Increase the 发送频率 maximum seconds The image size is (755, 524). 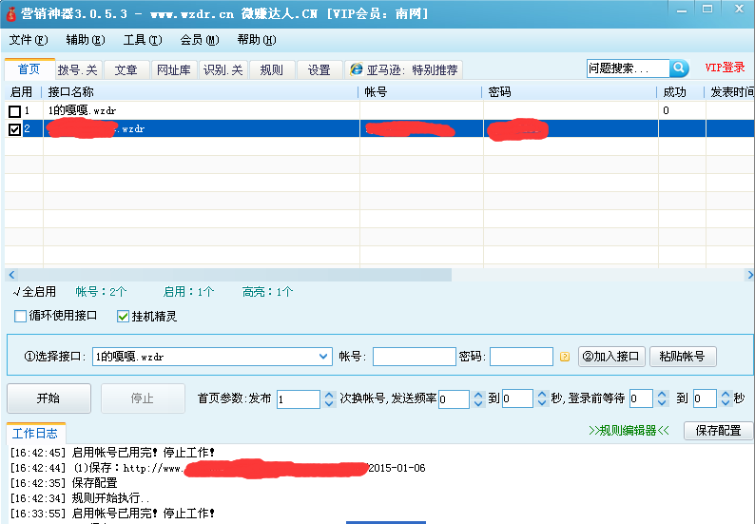pos(542,394)
